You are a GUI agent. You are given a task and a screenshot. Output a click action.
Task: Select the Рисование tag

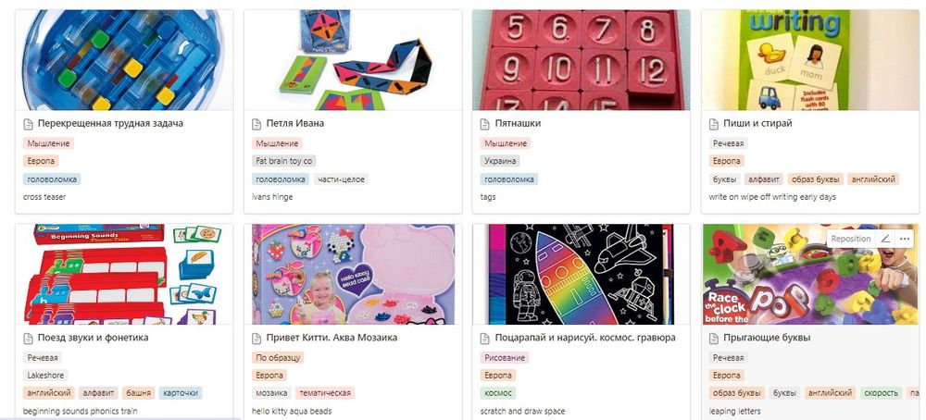click(x=505, y=357)
